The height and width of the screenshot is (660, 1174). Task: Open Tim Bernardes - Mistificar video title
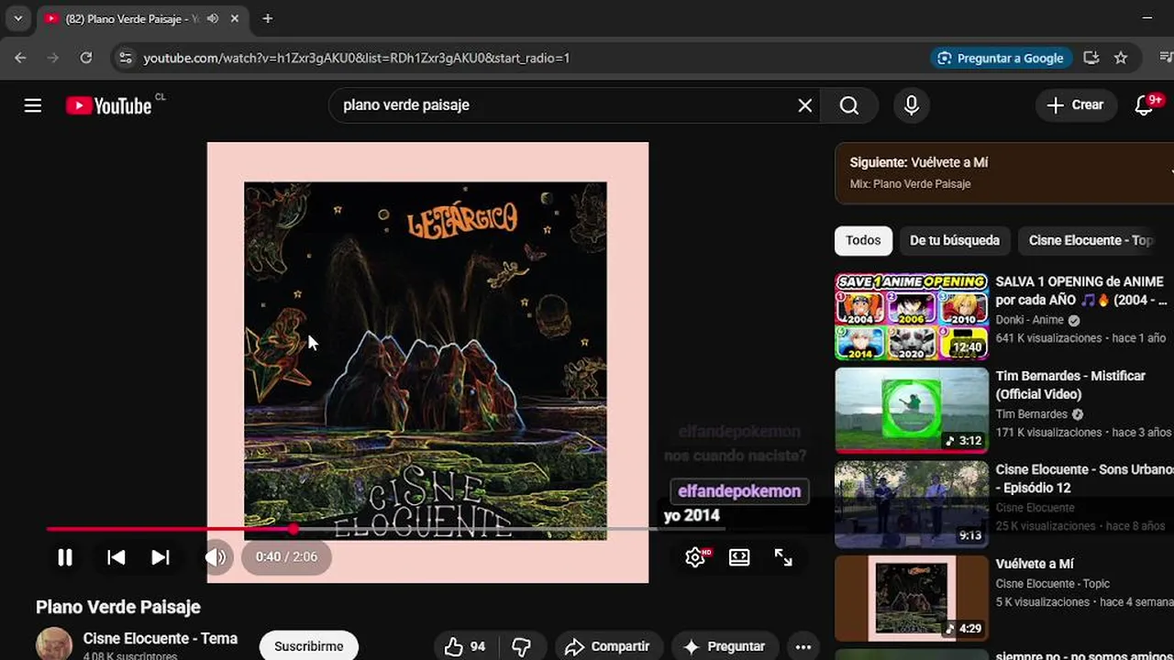pyautogui.click(x=1071, y=385)
